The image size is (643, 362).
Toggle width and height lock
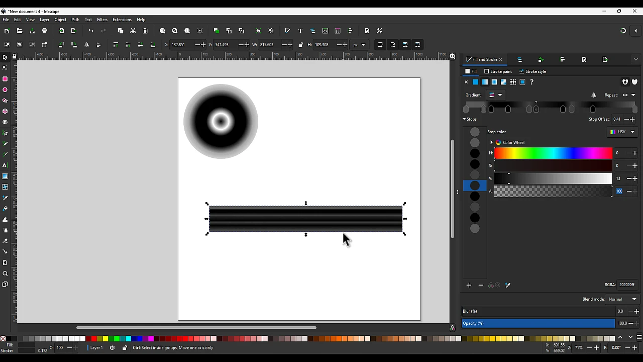point(300,45)
